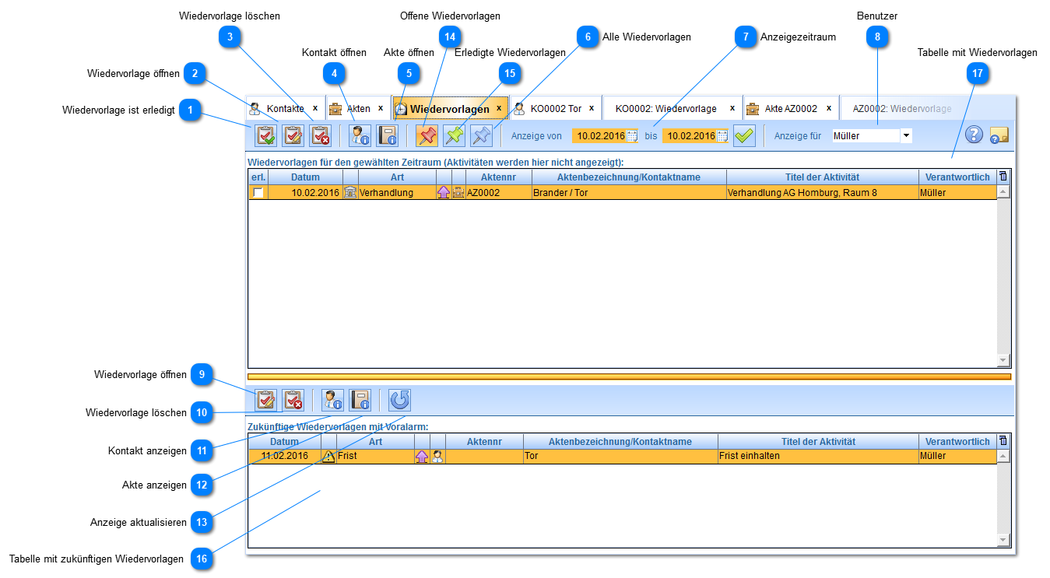Screen dimensions: 1050x578
Task: Select the 'Frist einhalten' row in lower table
Action: [817, 456]
